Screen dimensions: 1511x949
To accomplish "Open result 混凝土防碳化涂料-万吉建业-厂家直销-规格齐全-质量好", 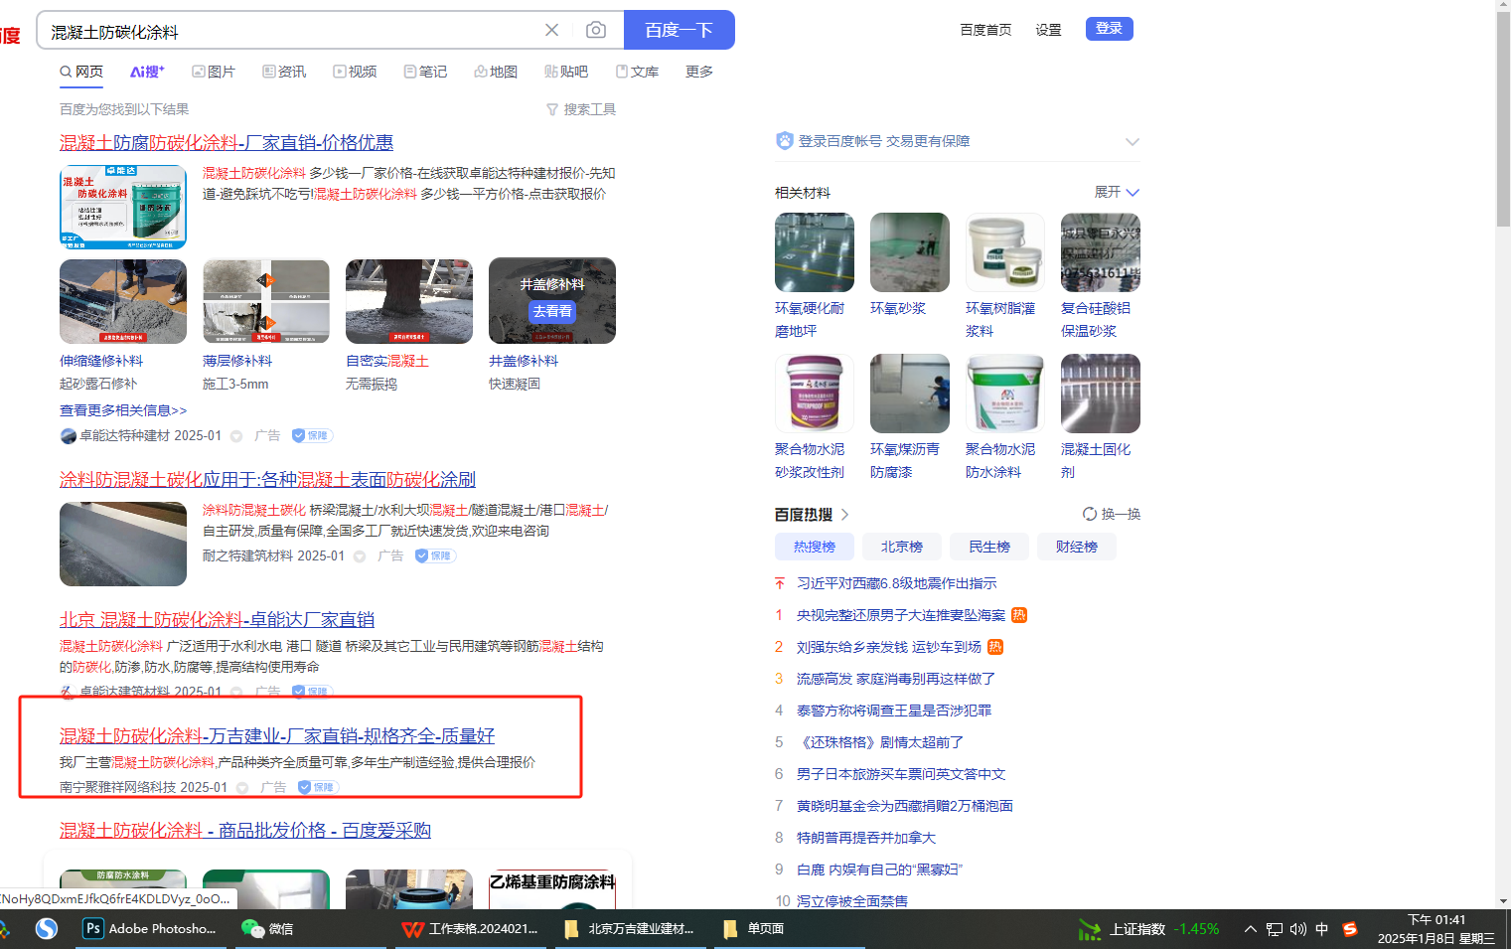I will (x=277, y=736).
